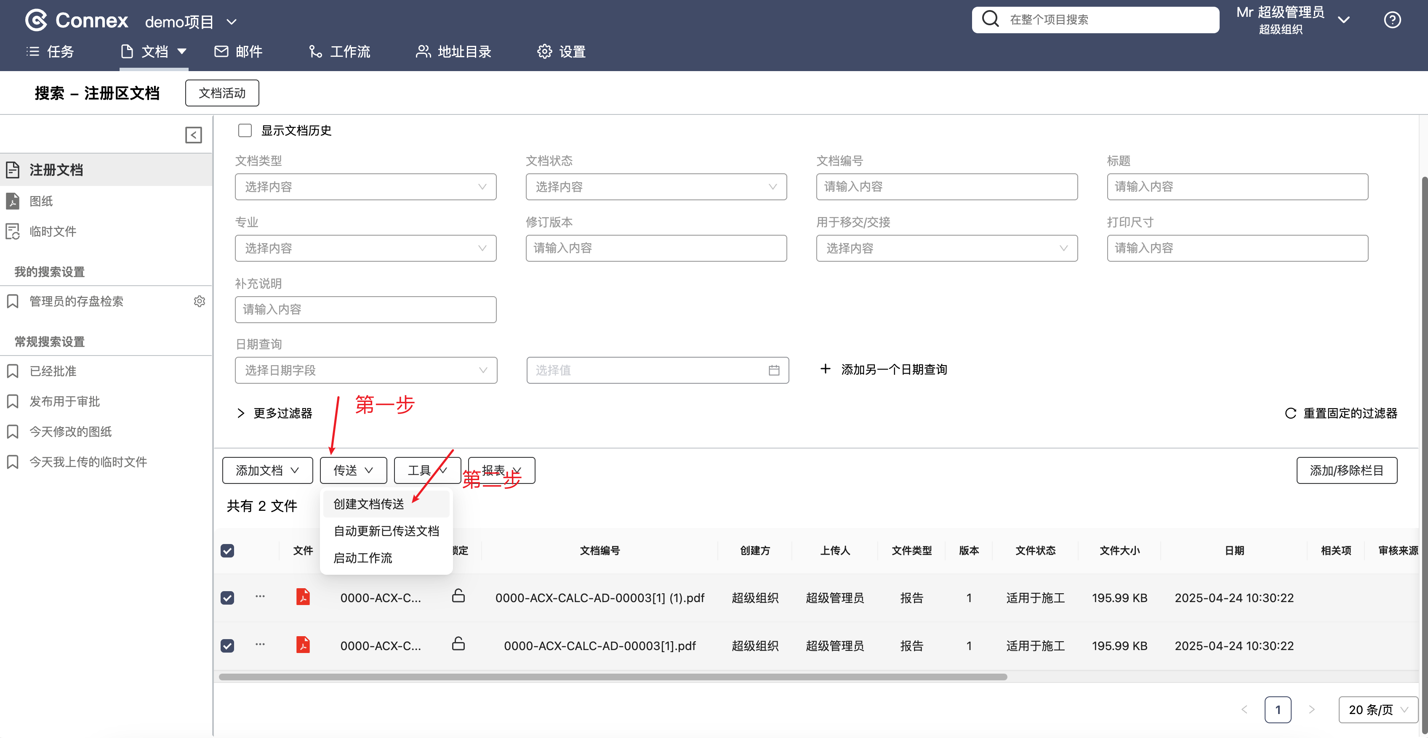Click the horizontal table scrollbar
The width and height of the screenshot is (1428, 738).
click(x=613, y=677)
